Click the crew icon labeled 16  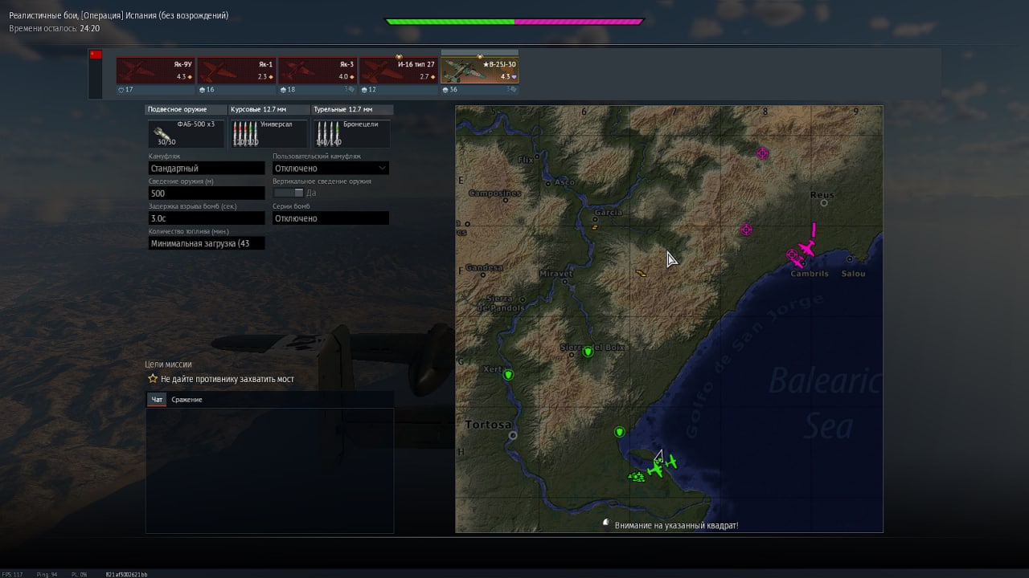pyautogui.click(x=203, y=90)
